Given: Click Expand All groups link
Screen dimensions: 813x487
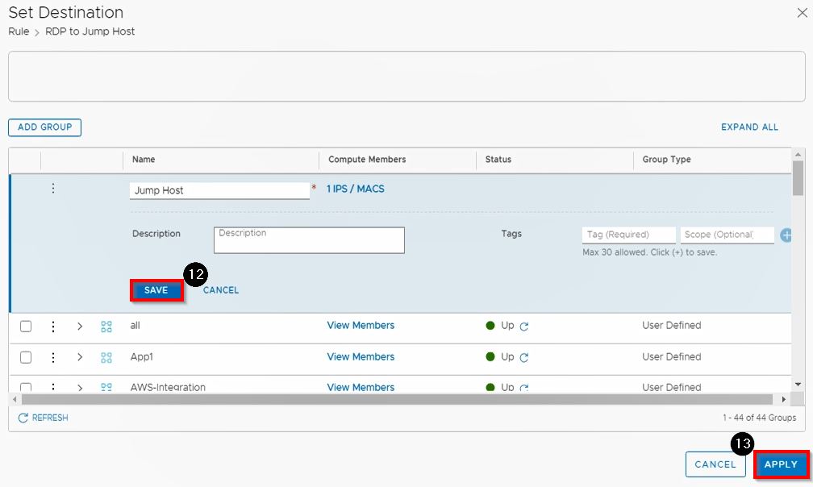Looking at the screenshot, I should click(x=749, y=127).
